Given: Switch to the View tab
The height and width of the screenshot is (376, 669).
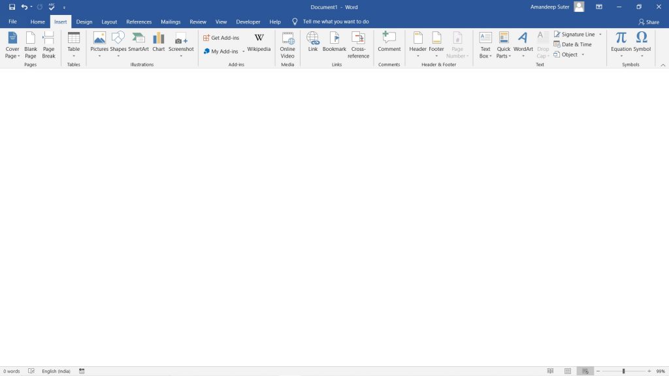Looking at the screenshot, I should (x=221, y=22).
